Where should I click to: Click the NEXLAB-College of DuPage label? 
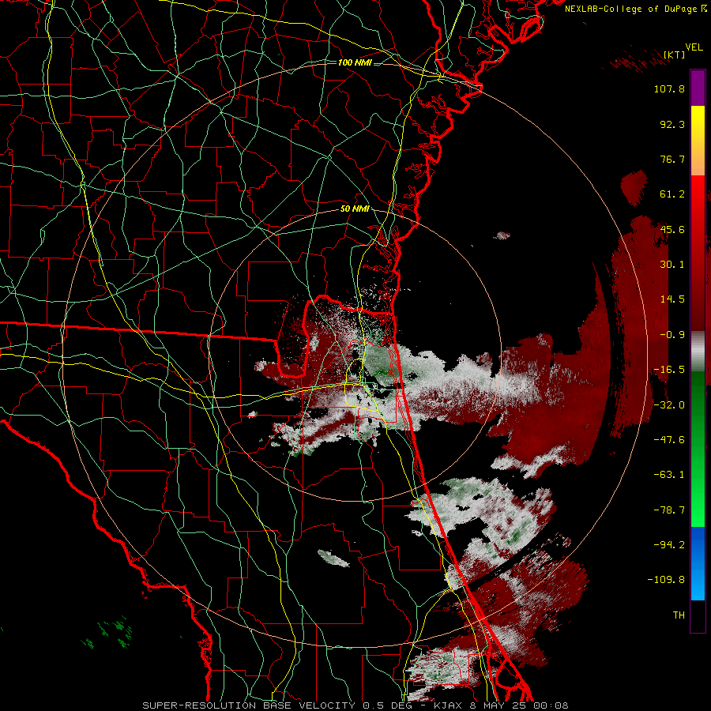tap(636, 9)
